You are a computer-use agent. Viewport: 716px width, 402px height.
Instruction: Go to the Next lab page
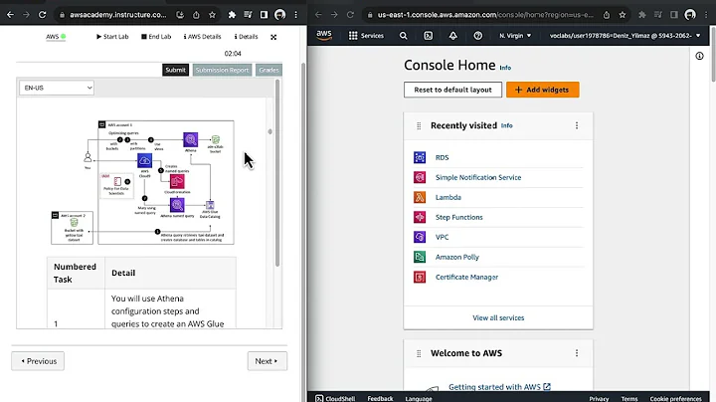click(268, 361)
